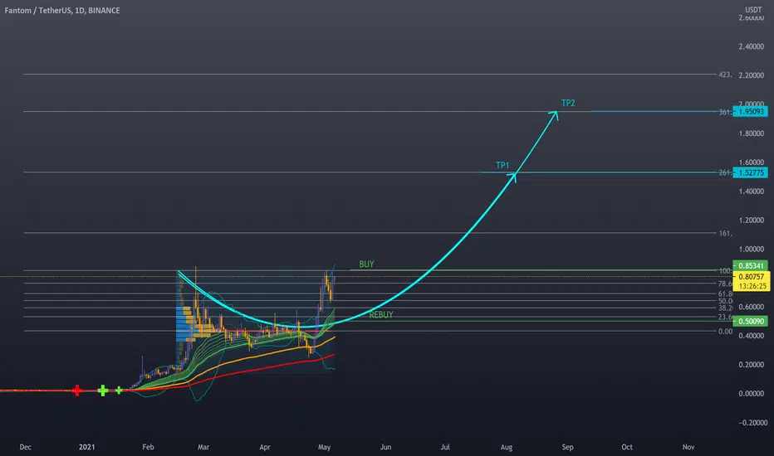Image resolution: width=774 pixels, height=456 pixels.
Task: Click the Feb date label
Action: coord(148,447)
